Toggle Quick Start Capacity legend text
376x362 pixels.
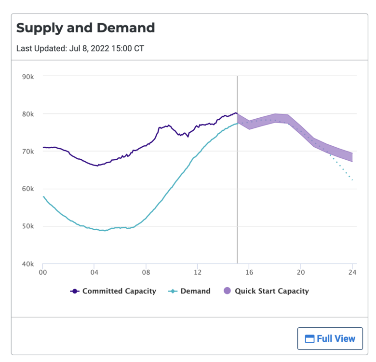(271, 291)
